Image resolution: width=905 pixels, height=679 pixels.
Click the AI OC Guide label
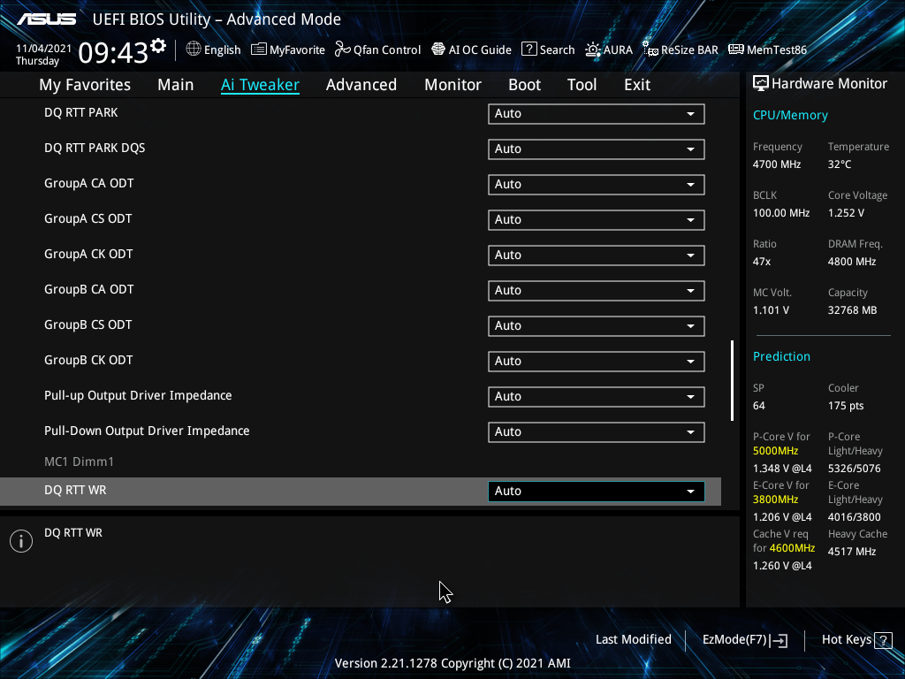pyautogui.click(x=480, y=50)
